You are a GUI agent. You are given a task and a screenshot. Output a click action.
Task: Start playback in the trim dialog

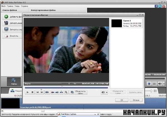[x=28, y=92]
